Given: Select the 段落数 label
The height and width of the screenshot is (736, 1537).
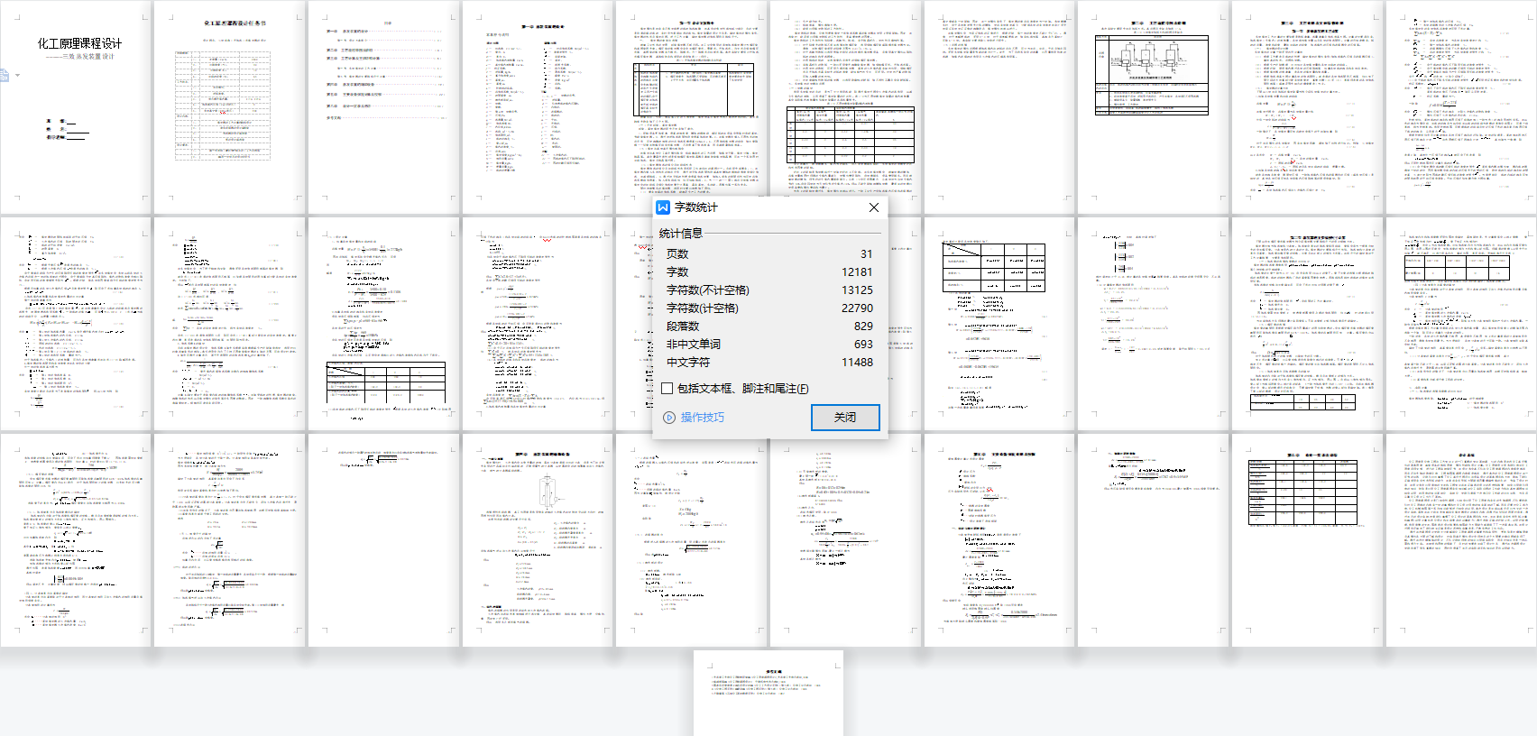Looking at the screenshot, I should (683, 327).
